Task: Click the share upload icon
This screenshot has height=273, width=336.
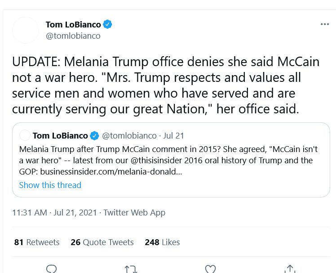Action: (x=290, y=269)
